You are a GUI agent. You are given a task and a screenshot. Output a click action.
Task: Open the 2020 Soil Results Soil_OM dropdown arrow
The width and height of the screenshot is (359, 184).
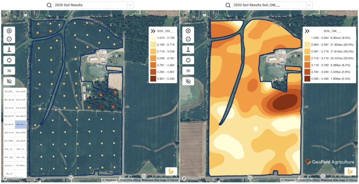(x=309, y=5)
